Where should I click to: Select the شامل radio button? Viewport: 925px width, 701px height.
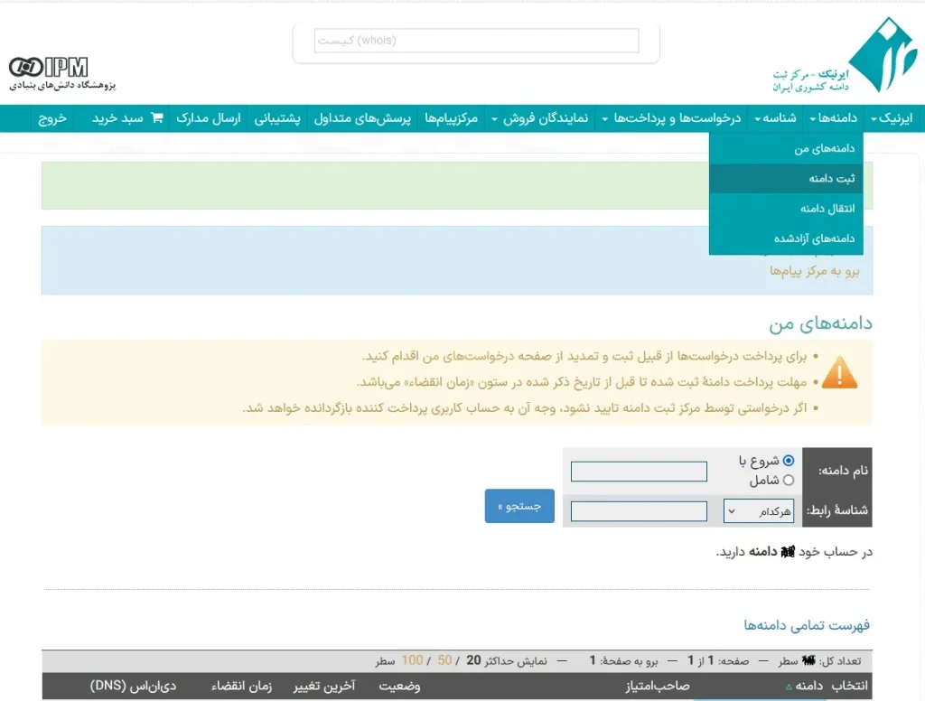pyautogui.click(x=788, y=481)
